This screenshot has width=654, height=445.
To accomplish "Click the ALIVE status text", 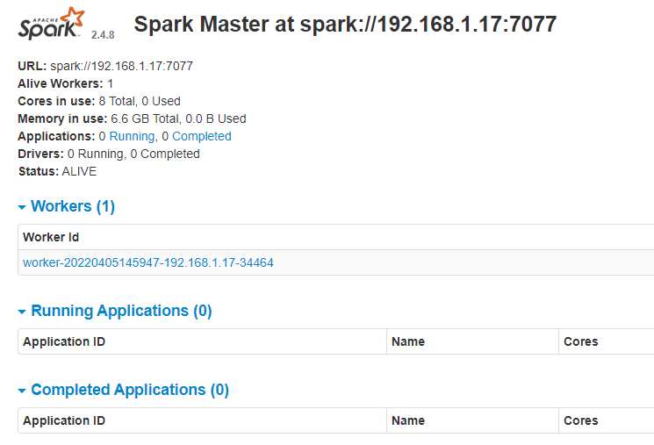I will coord(79,171).
